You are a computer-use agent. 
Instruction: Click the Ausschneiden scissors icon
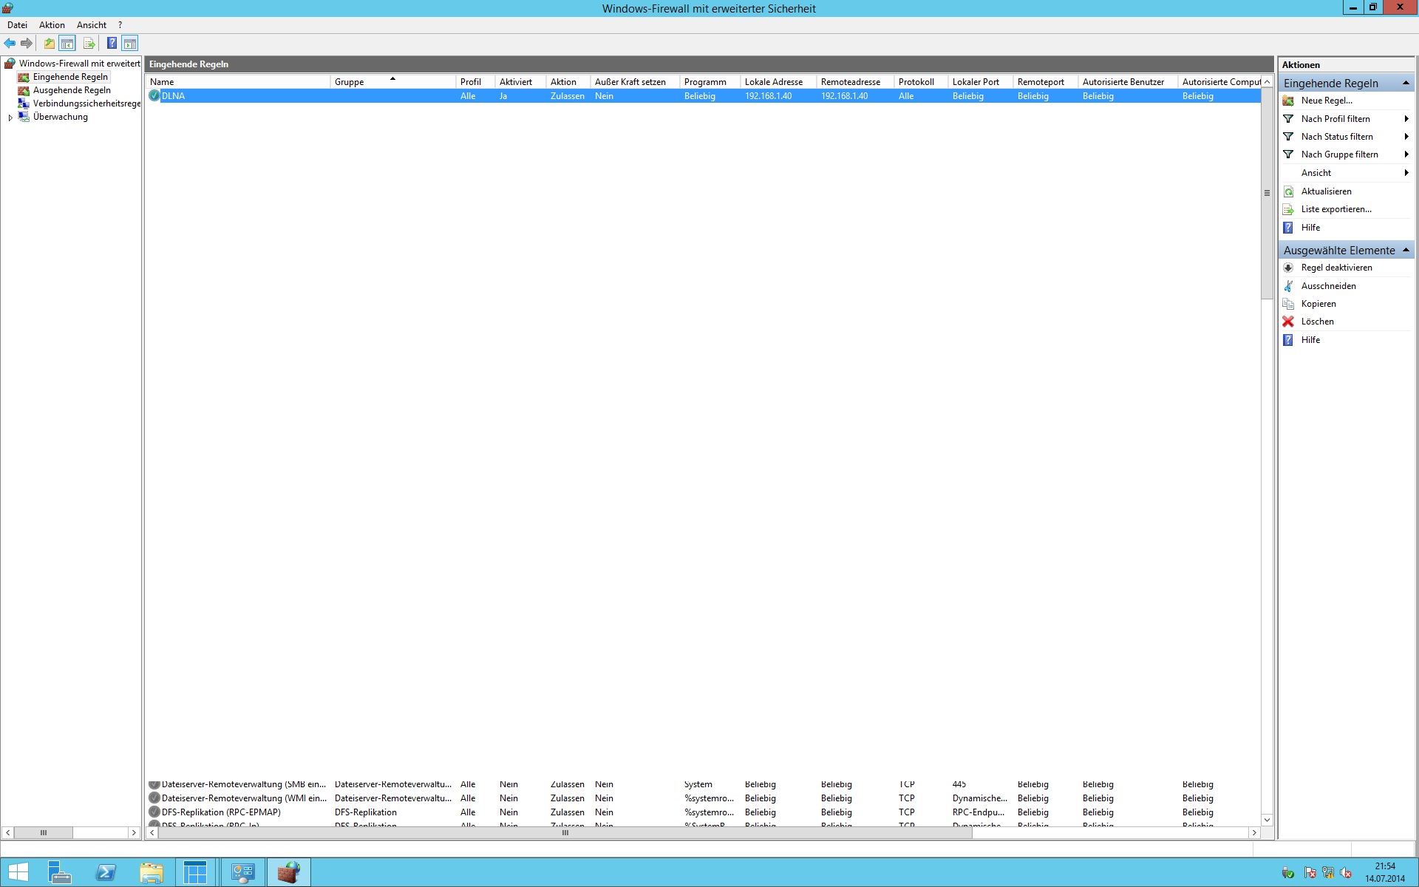tap(1289, 285)
